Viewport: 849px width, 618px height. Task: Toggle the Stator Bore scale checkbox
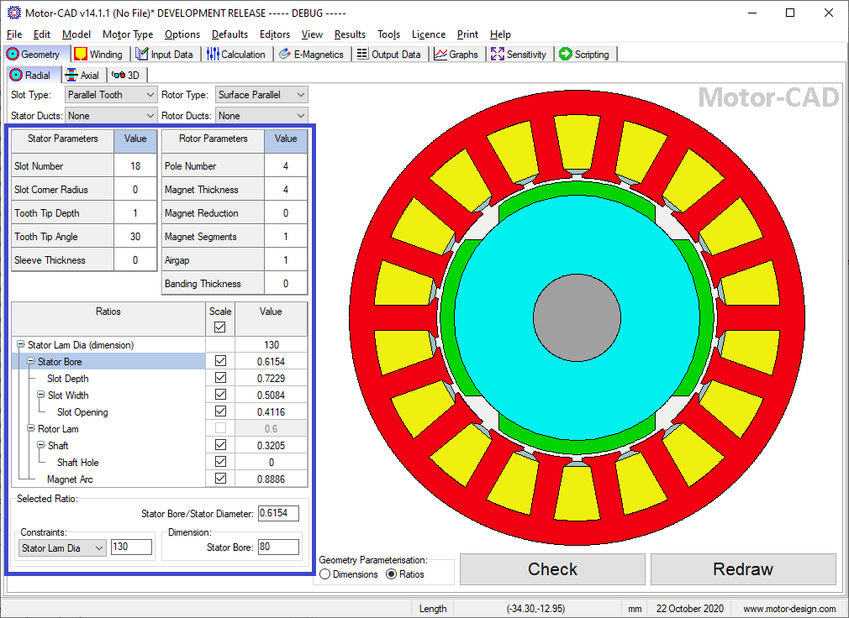point(220,360)
